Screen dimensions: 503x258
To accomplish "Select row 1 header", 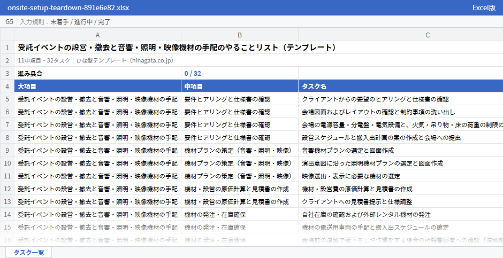I will 7,48.
